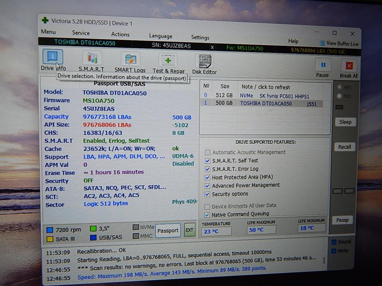The height and width of the screenshot is (286, 382).
Task: Click the Passport button
Action: pyautogui.click(x=168, y=231)
